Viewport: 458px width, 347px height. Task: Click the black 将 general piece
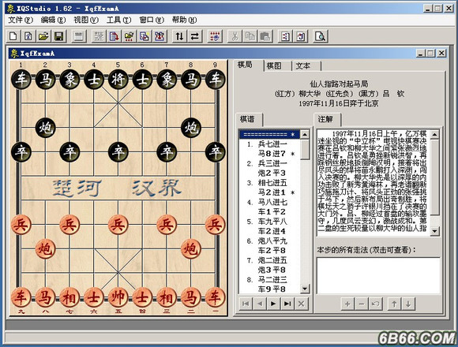(118, 79)
